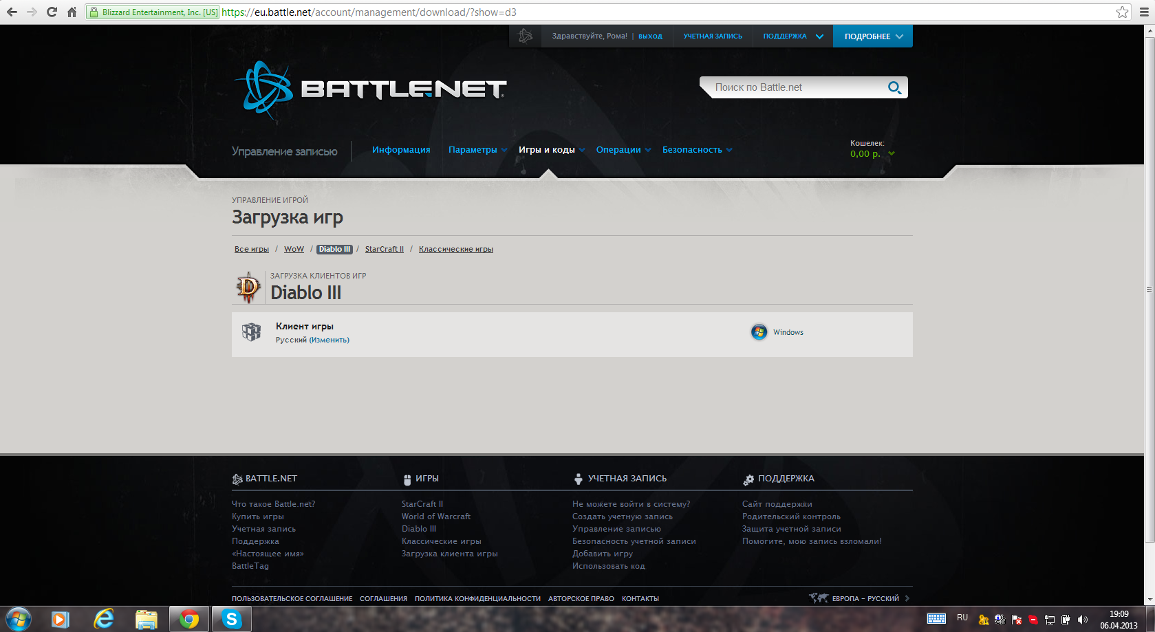The width and height of the screenshot is (1155, 632).
Task: Click footer link Использовать код
Action: coord(609,566)
